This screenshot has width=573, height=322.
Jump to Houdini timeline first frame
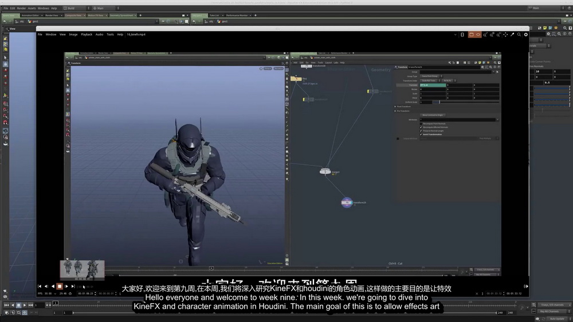coord(6,305)
